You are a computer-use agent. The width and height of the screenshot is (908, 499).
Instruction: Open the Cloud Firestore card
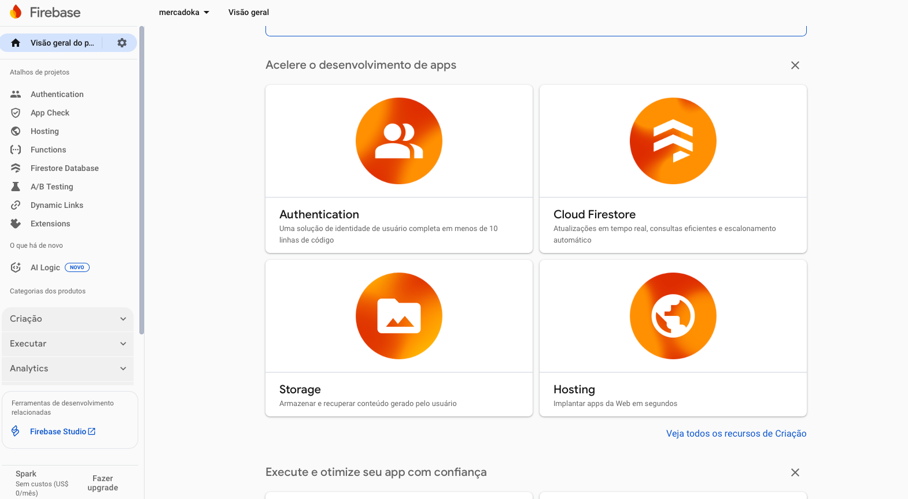[x=673, y=169]
